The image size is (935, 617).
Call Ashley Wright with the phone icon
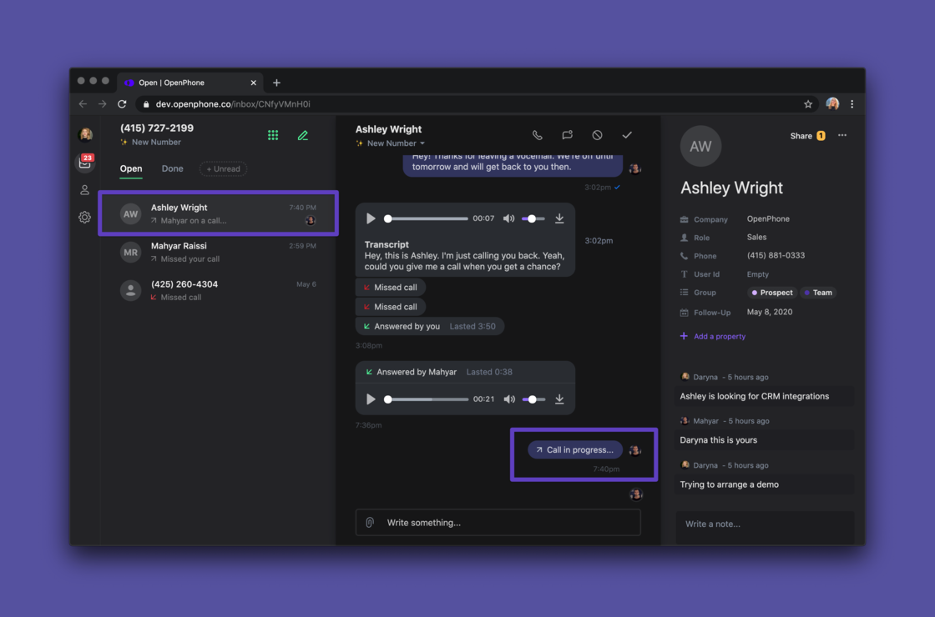pos(538,135)
